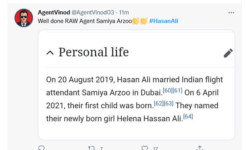Screen dimensions: 246x150
Task: Open the @AgentVinod03 handle link
Action: [93, 12]
